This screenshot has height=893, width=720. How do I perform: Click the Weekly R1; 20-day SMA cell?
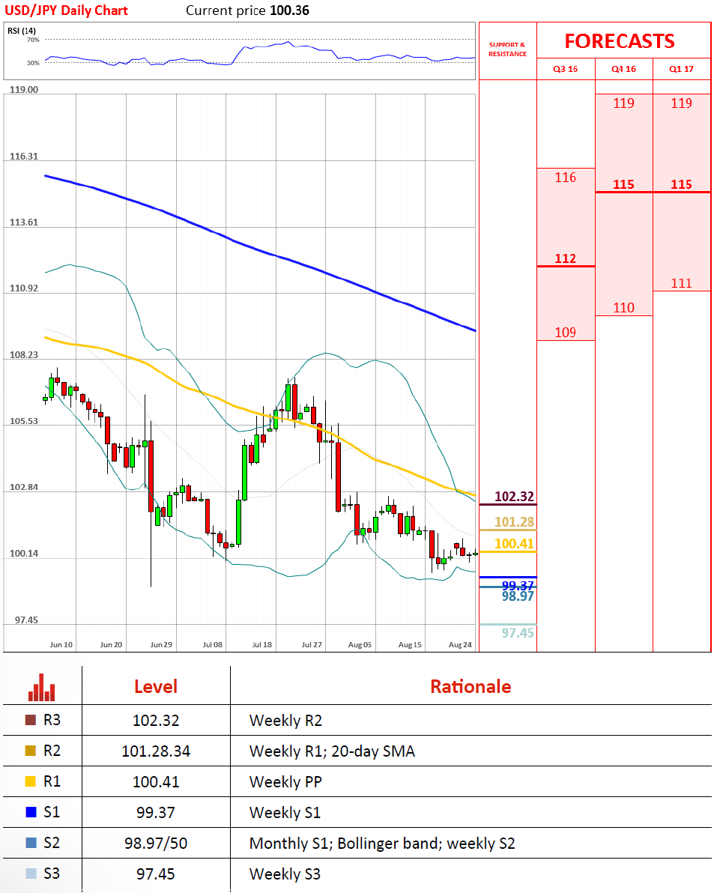[332, 751]
